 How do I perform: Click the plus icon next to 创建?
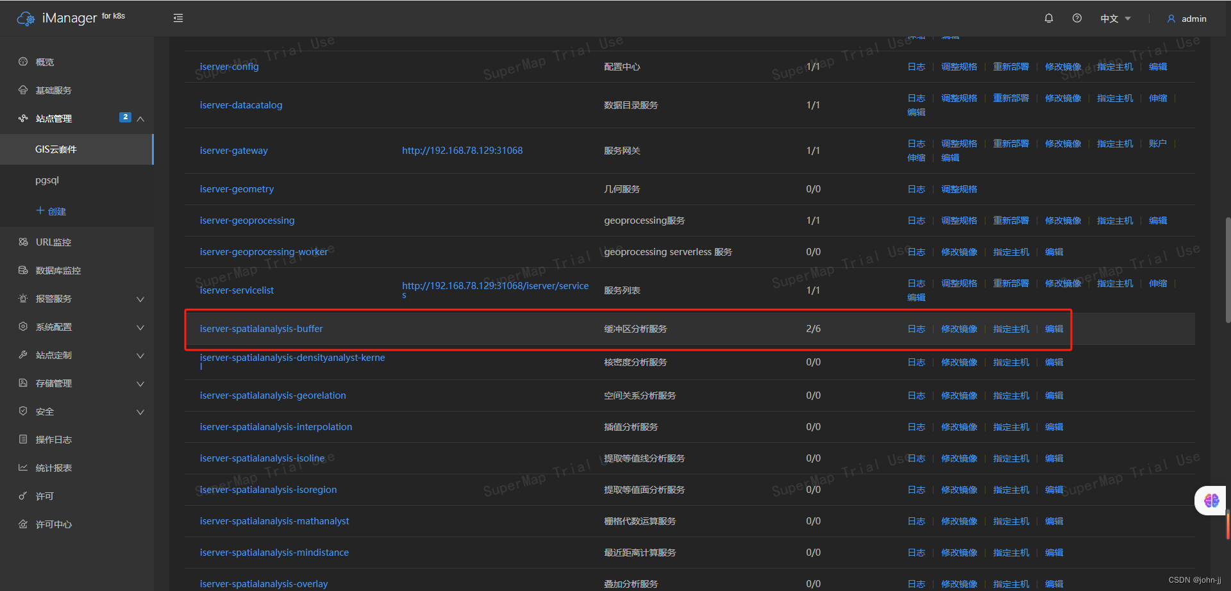click(40, 210)
